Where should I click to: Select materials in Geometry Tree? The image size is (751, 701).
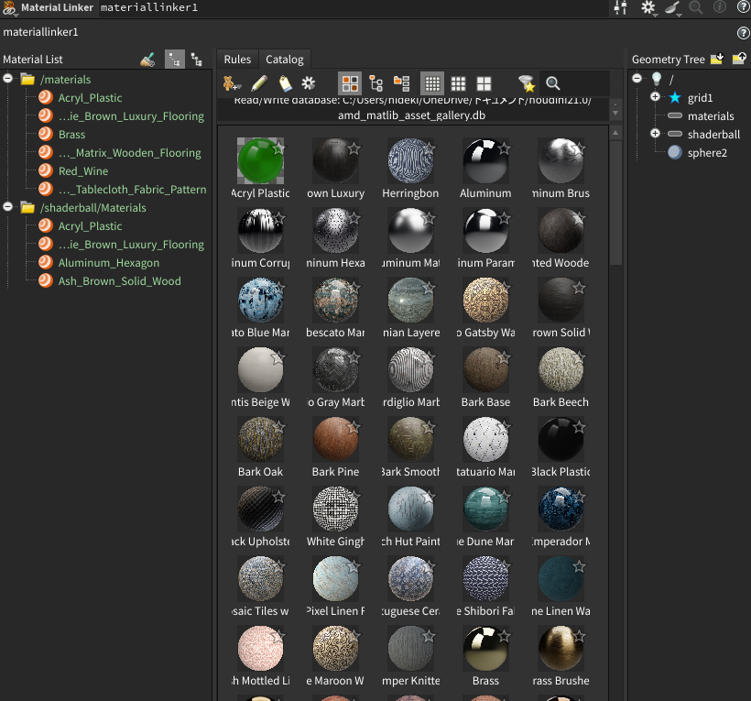pyautogui.click(x=711, y=116)
